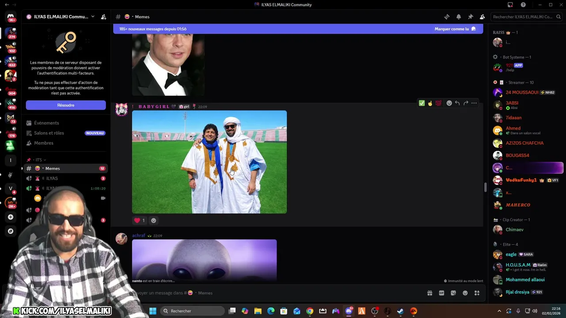Click the add a server plus icon
This screenshot has height=318, width=566.
click(x=11, y=217)
